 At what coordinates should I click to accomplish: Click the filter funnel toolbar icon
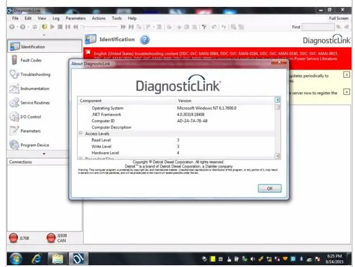[x=204, y=27]
